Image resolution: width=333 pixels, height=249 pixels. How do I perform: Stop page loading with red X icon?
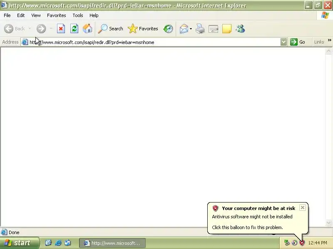(x=61, y=29)
